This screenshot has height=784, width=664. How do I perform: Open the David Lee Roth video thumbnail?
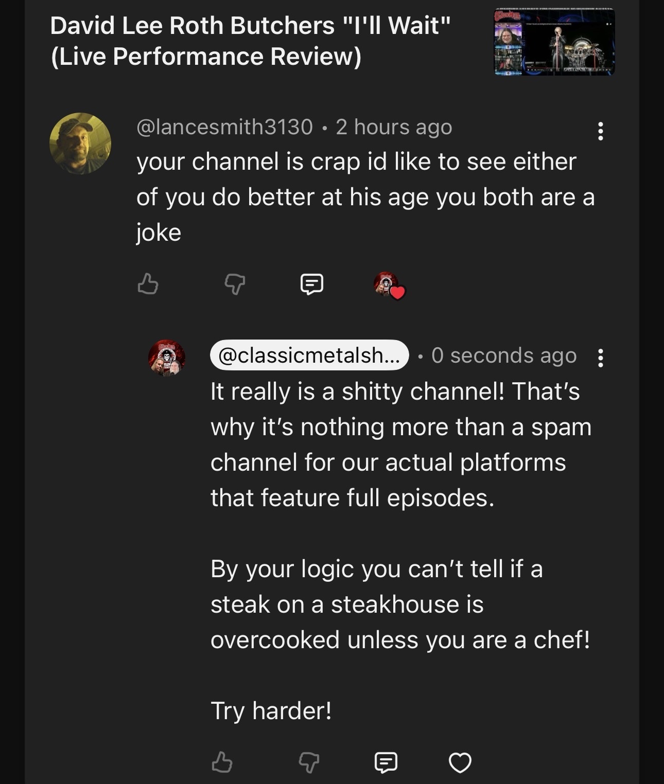(x=554, y=42)
